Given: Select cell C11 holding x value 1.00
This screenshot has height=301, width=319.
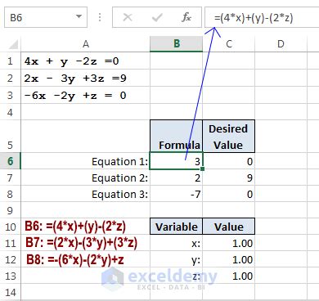Looking at the screenshot, I should point(229,243).
